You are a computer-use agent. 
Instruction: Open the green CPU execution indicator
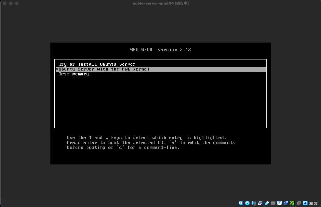292,203
